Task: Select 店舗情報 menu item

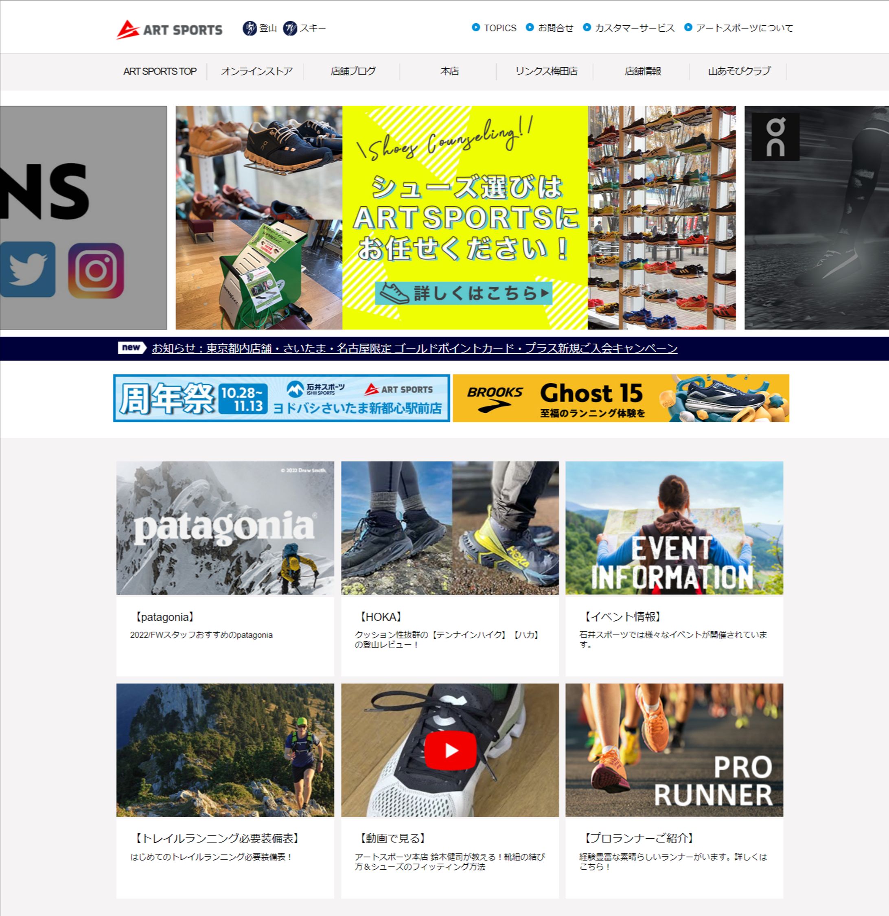Action: coord(642,72)
